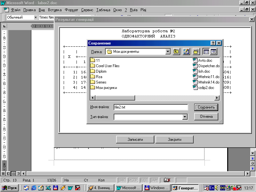Screen dimensions: 256x192
Task: Open the Ruta menu
Action: (x=133, y=10)
